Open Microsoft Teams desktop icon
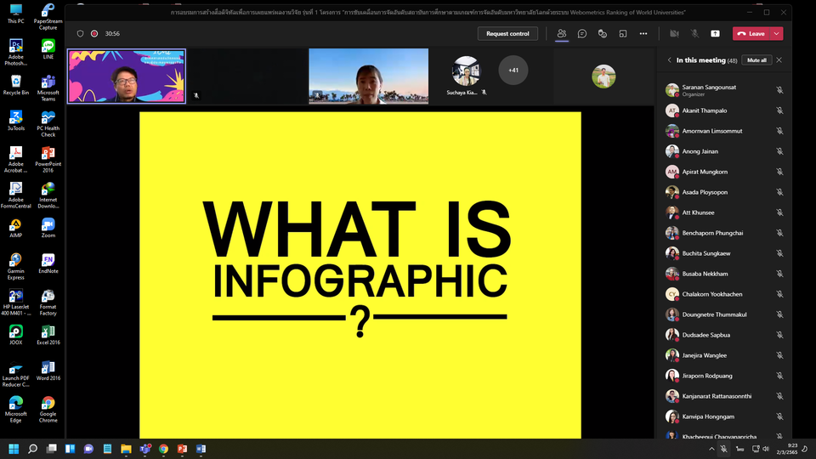816x459 pixels. [48, 88]
